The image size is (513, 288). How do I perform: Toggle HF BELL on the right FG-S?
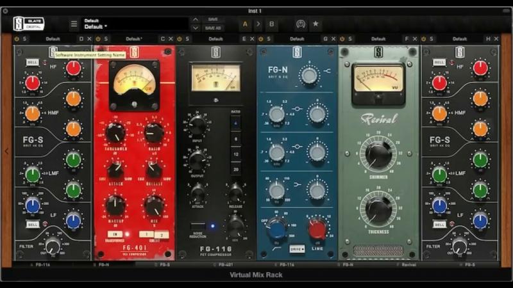click(x=439, y=62)
